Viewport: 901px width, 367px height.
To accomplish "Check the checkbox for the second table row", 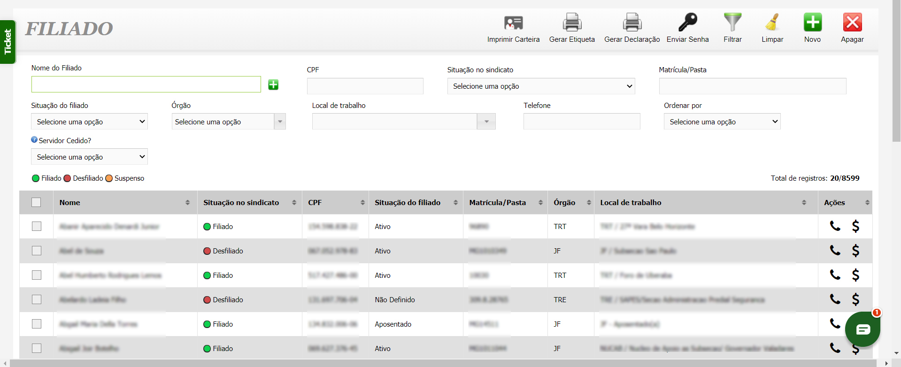I will tap(37, 251).
